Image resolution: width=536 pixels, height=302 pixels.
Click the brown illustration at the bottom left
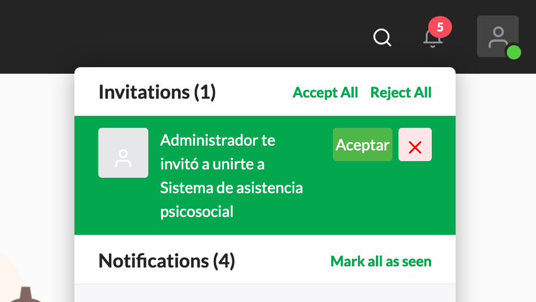(24, 295)
